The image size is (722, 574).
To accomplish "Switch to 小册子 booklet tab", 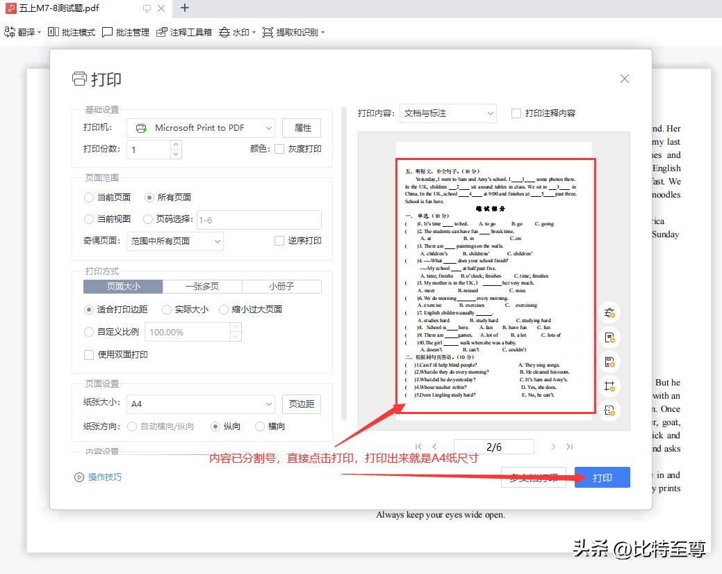I will point(281,287).
